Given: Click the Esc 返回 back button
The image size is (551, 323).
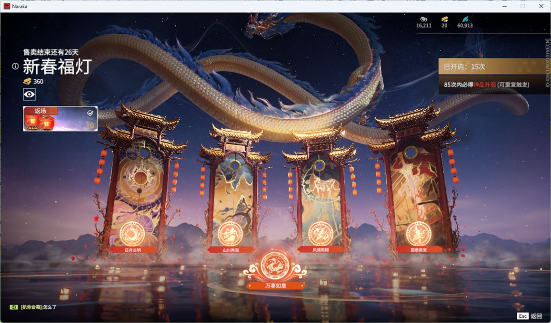Looking at the screenshot, I should 530,316.
